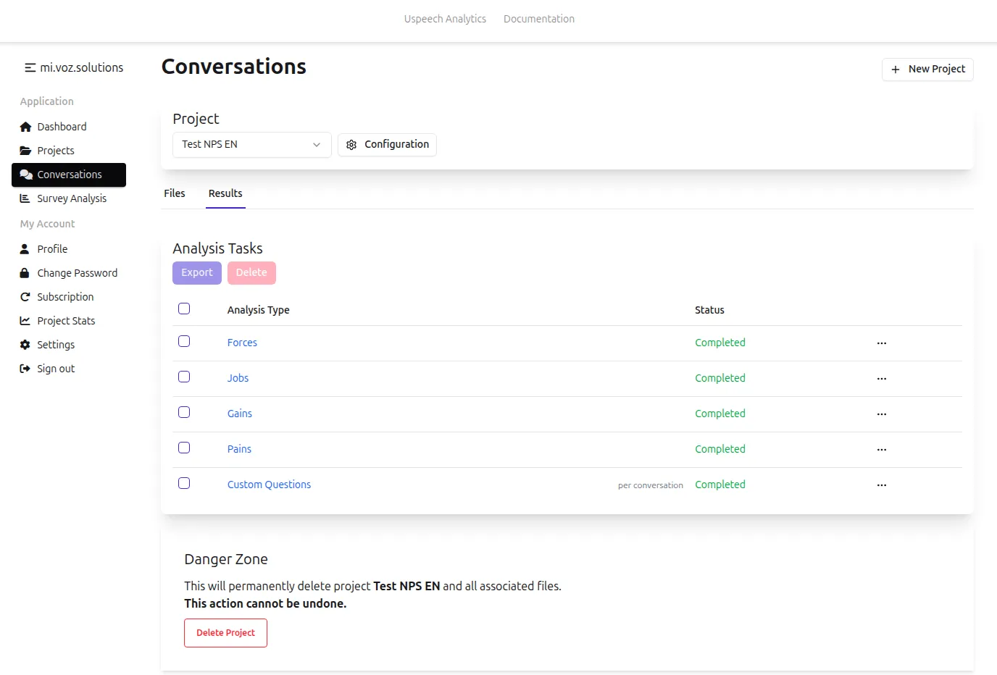Tick the Custom Questions row checkbox
Viewport: 997px width, 675px height.
184,483
